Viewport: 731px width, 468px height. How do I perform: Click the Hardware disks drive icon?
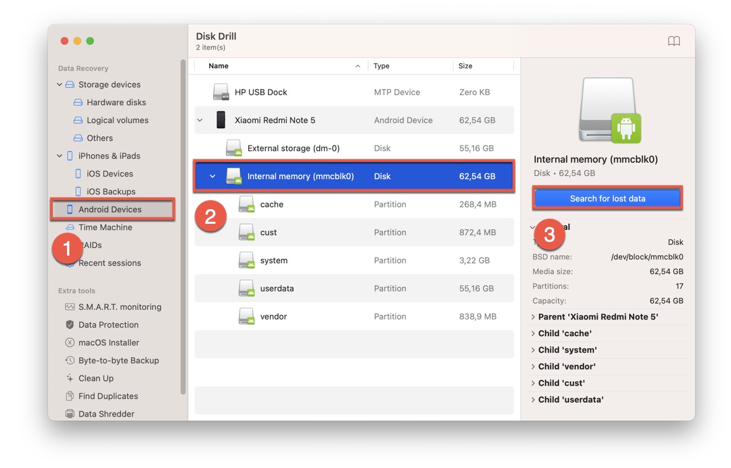(x=78, y=102)
